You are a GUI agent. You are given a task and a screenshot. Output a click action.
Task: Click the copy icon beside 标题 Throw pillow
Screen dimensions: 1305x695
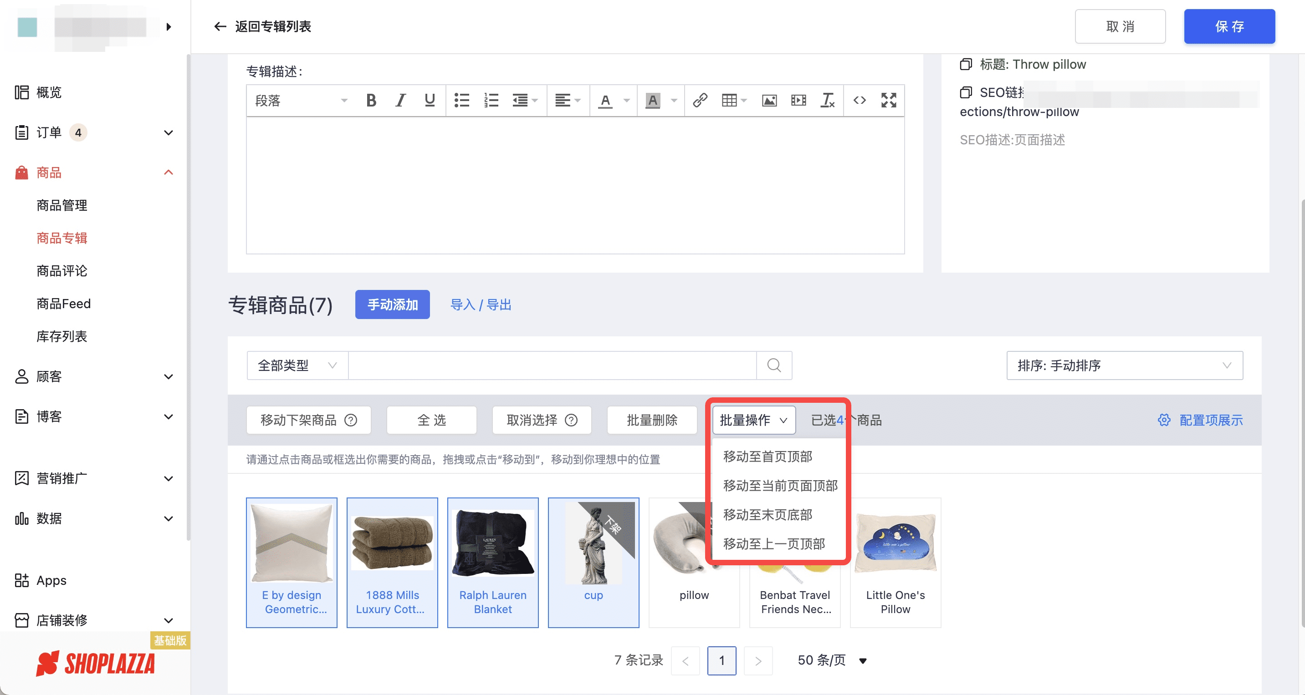click(x=966, y=64)
